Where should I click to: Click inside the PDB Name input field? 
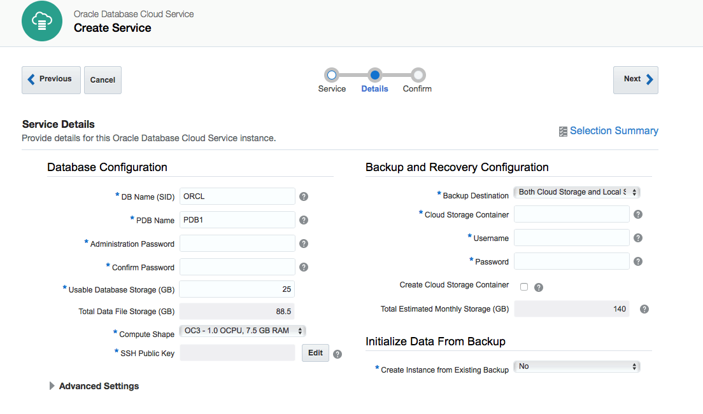tap(237, 219)
